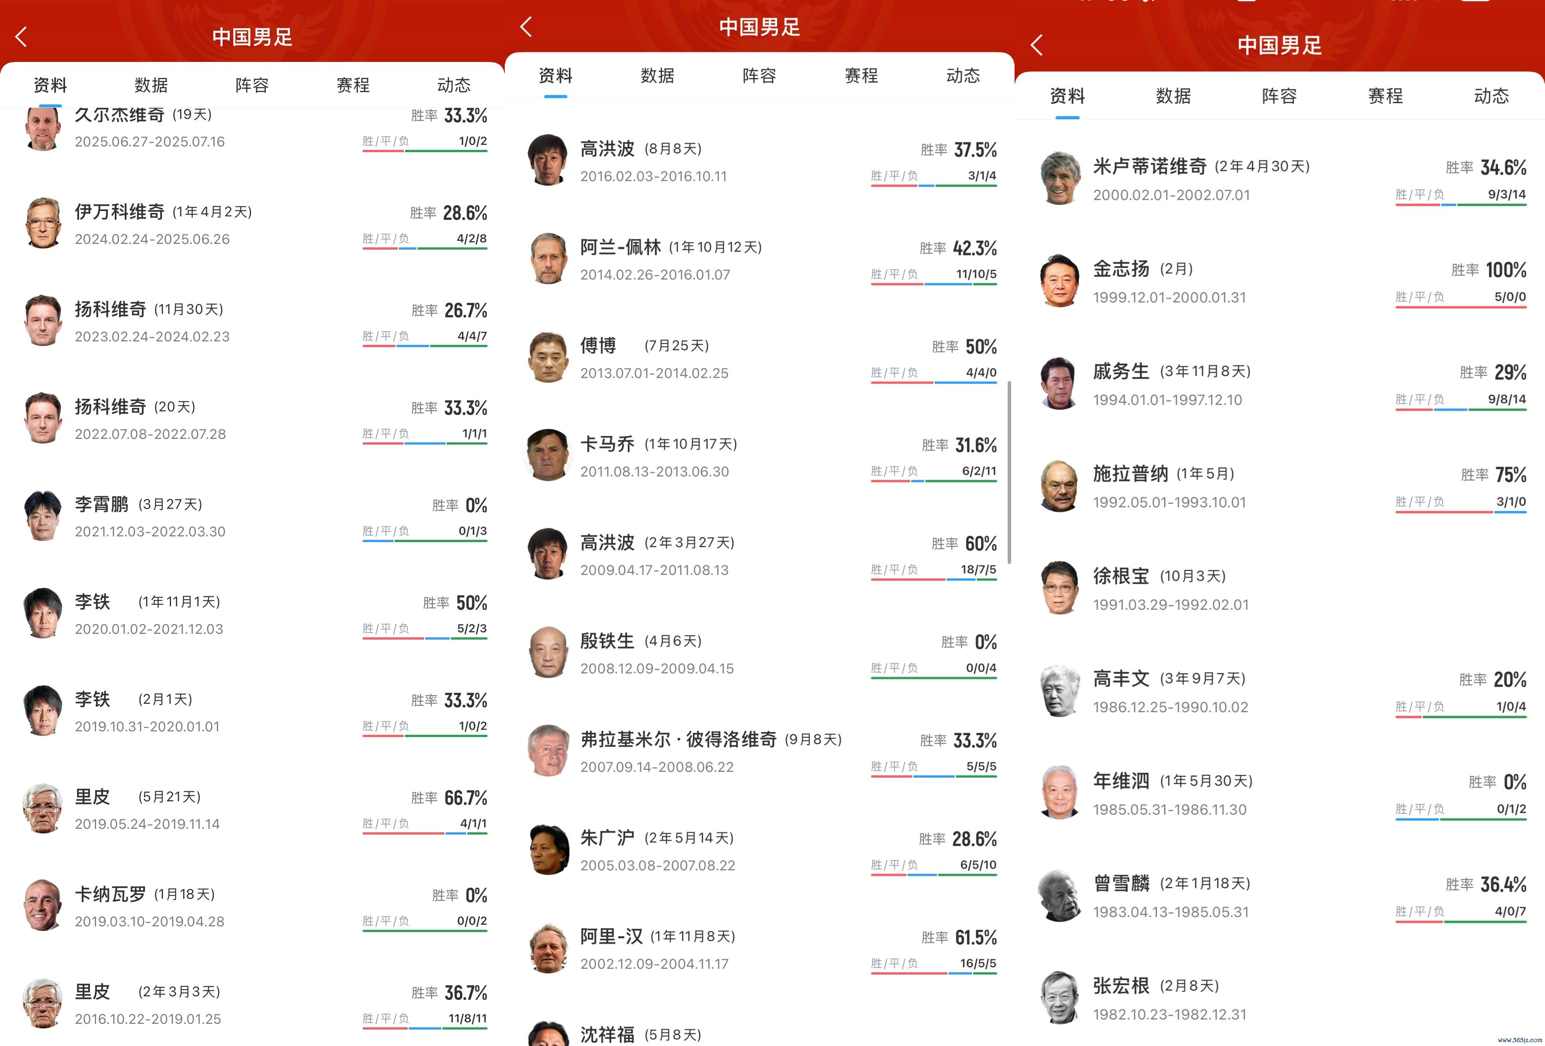Switch to 赛程 tab in right panel
1545x1046 pixels.
tap(1385, 96)
